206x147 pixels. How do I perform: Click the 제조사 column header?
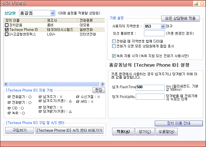click(62, 20)
